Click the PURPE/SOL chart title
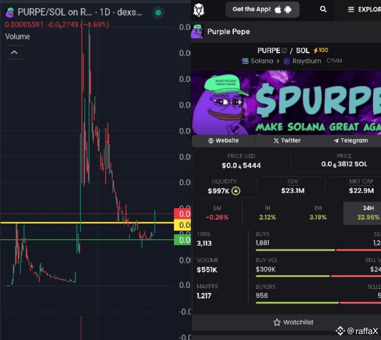This screenshot has width=381, height=340. [x=80, y=12]
